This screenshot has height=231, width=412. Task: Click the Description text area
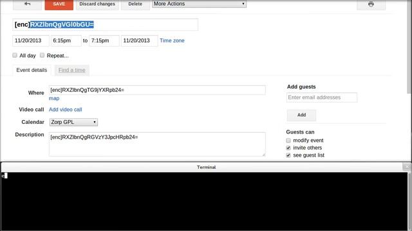pos(157,144)
